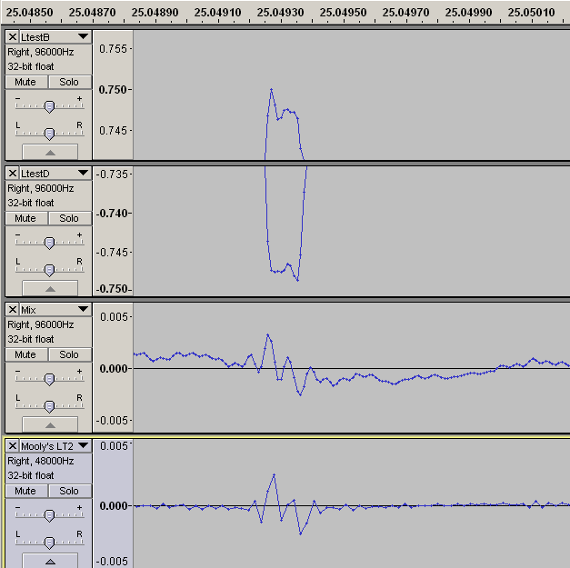This screenshot has width=570, height=568.
Task: Collapse the Mooly's LT2 track
Action: click(x=50, y=561)
